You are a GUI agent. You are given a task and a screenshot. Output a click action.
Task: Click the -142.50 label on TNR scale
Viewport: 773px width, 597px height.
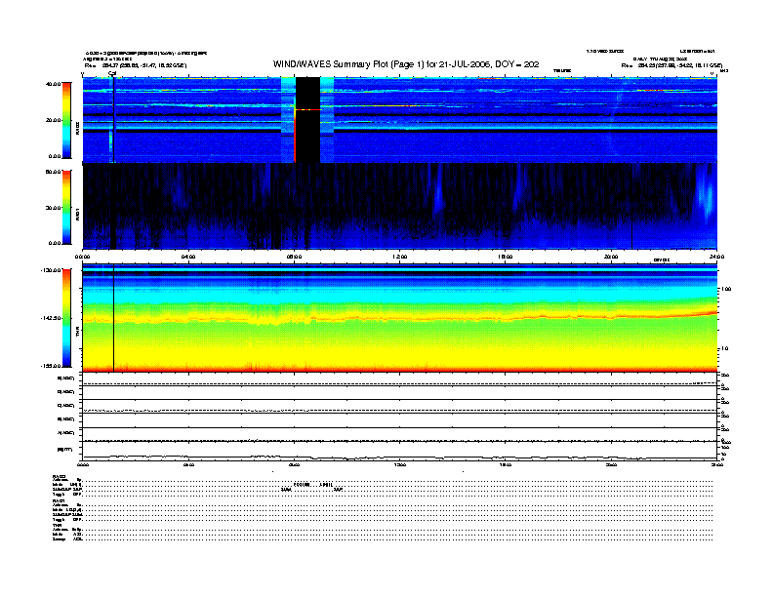51,318
